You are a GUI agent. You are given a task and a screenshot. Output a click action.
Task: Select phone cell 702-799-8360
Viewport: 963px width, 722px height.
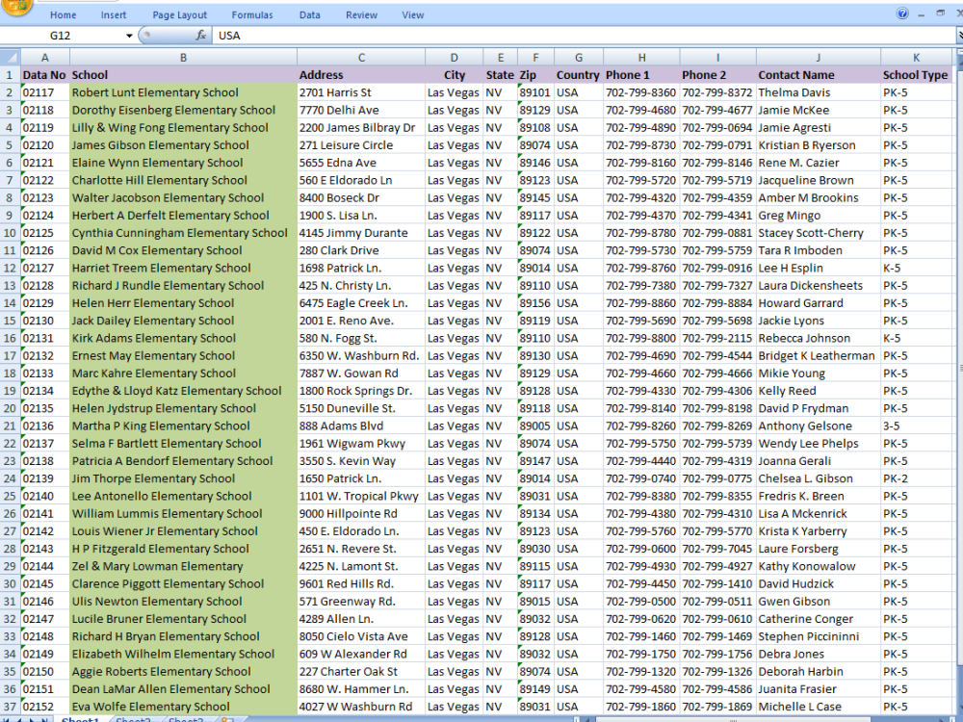[x=641, y=92]
